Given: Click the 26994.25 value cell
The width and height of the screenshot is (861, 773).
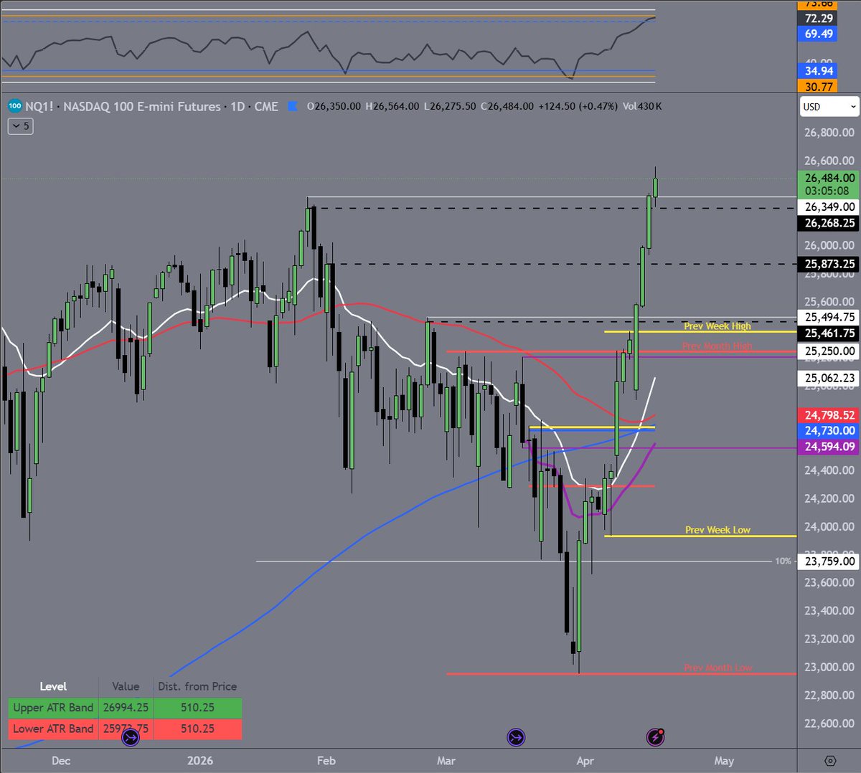Looking at the screenshot, I should pyautogui.click(x=126, y=708).
